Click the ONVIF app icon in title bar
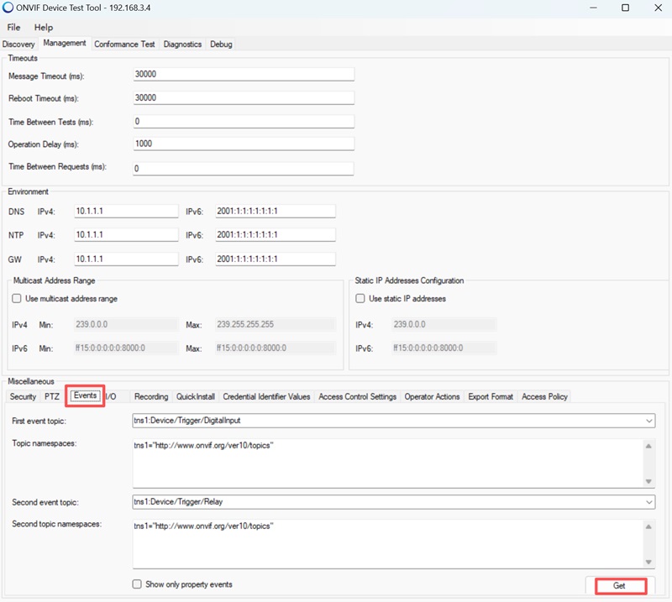 pos(8,8)
